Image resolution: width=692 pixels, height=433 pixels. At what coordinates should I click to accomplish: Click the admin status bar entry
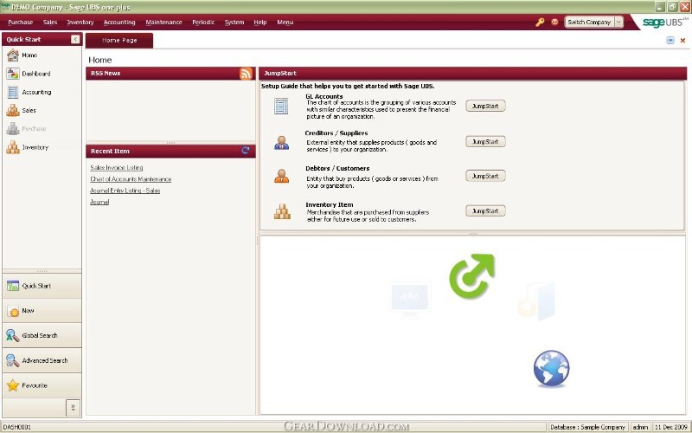coord(640,427)
